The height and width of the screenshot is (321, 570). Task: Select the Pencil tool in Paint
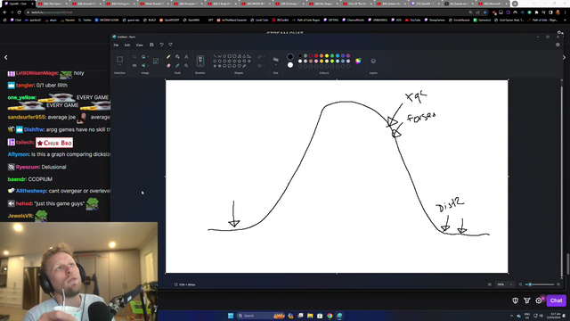point(168,57)
